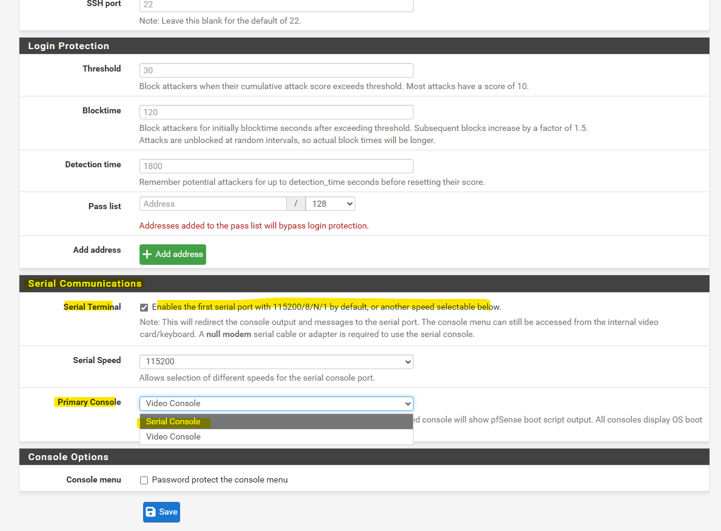Toggle the Serial Terminal checkbox
The width and height of the screenshot is (721, 531).
(x=144, y=307)
